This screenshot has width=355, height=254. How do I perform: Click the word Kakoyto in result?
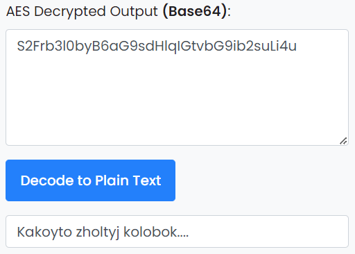(x=44, y=232)
